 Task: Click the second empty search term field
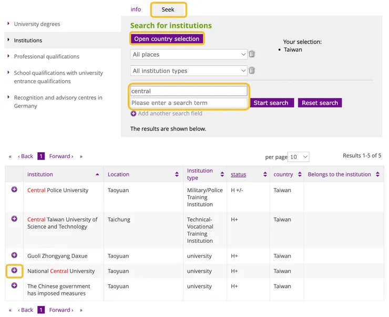pos(188,103)
